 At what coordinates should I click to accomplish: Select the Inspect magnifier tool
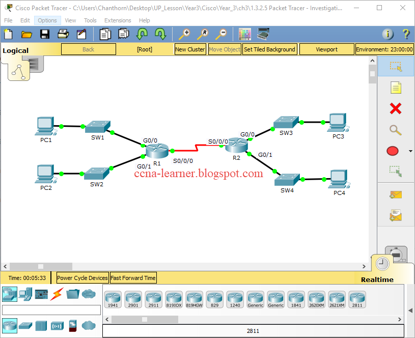(x=396, y=130)
